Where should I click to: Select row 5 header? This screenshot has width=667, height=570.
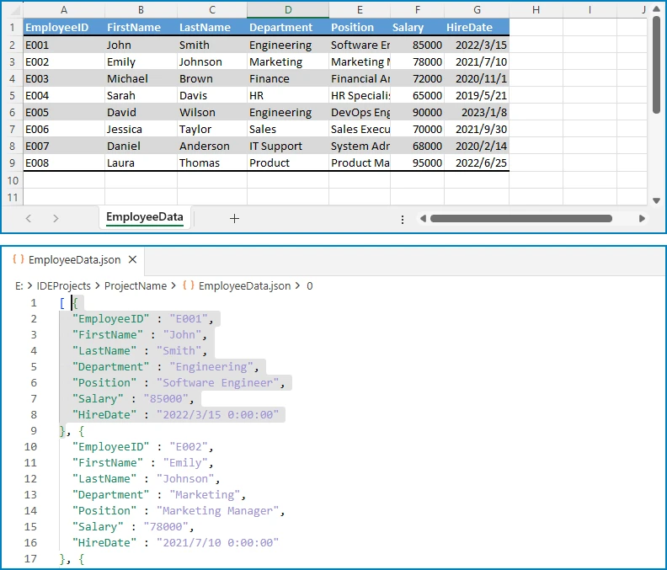13,95
